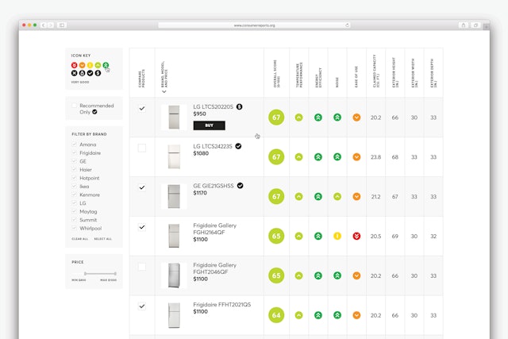Toggle the Frigidaire brand filter
Image resolution: width=508 pixels, height=339 pixels.
tap(74, 152)
